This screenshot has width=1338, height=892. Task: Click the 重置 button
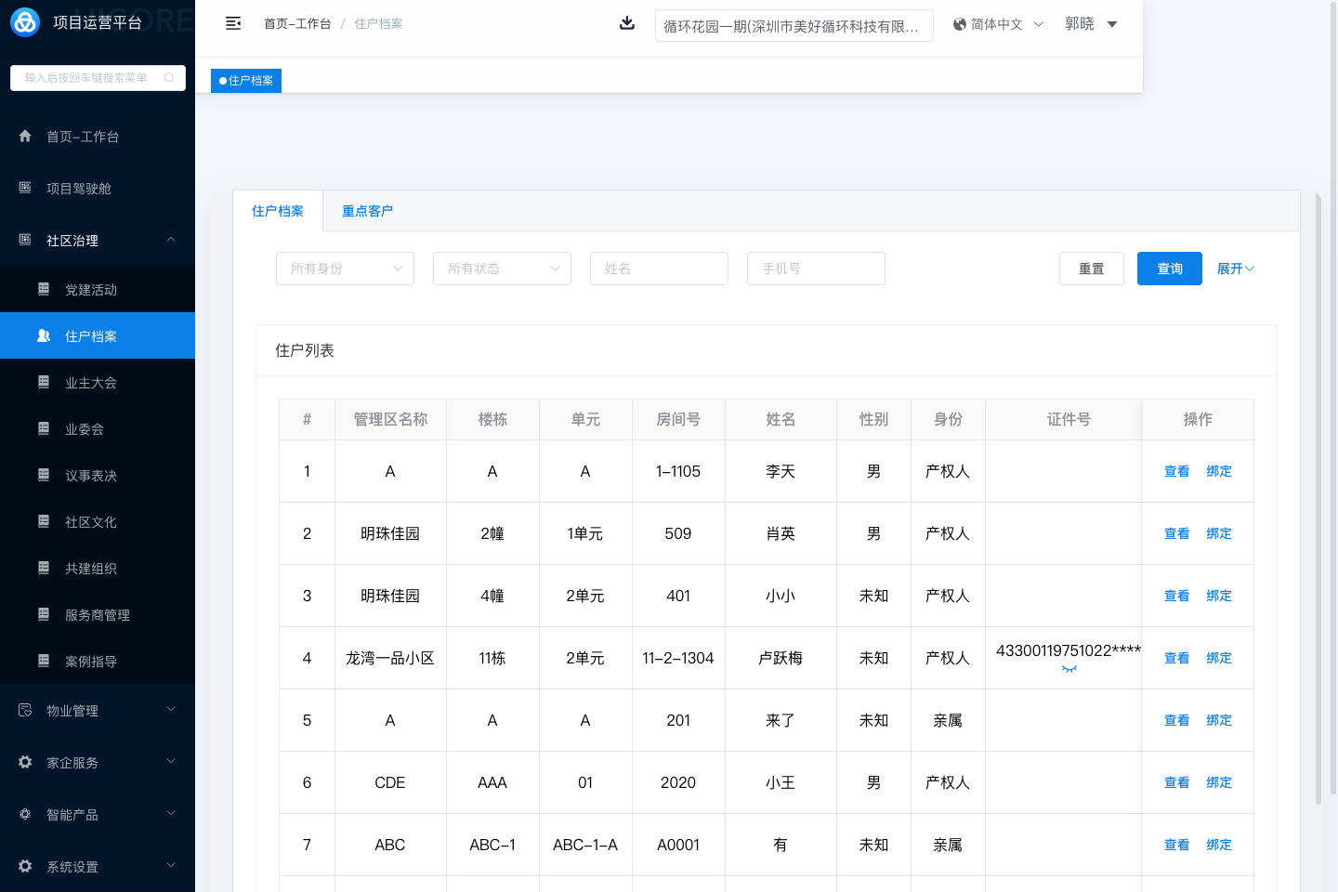[x=1091, y=269]
